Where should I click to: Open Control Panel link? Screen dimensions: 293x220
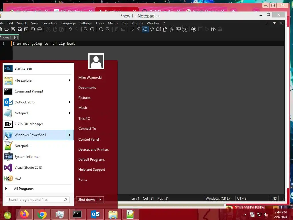89,140
